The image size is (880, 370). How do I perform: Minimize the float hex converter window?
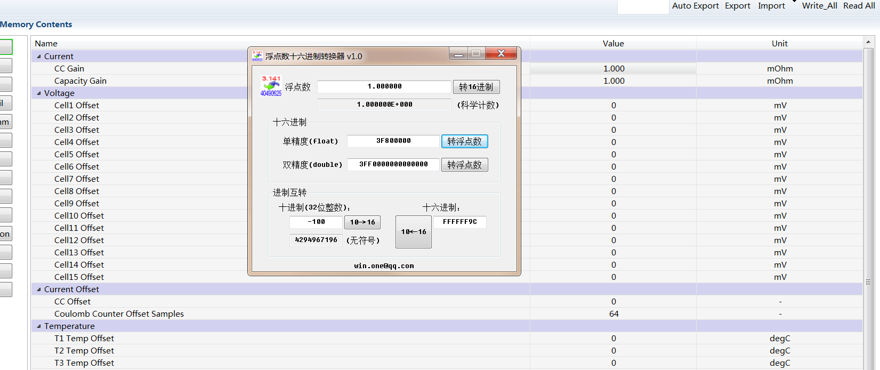pos(458,53)
